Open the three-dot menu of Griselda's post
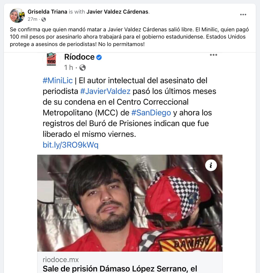This screenshot has width=260, height=273. 243,15
